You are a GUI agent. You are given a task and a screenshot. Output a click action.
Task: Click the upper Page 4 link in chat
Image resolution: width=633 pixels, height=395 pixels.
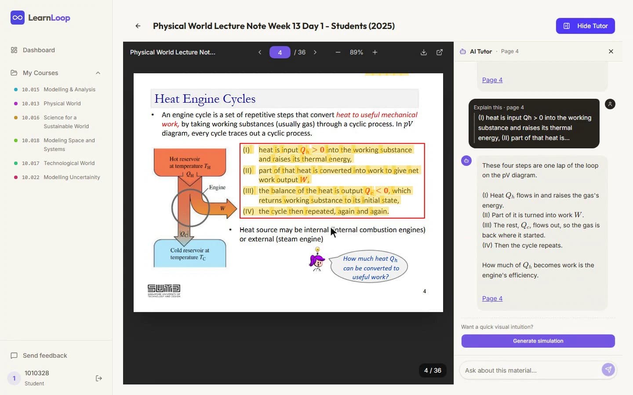tap(492, 80)
